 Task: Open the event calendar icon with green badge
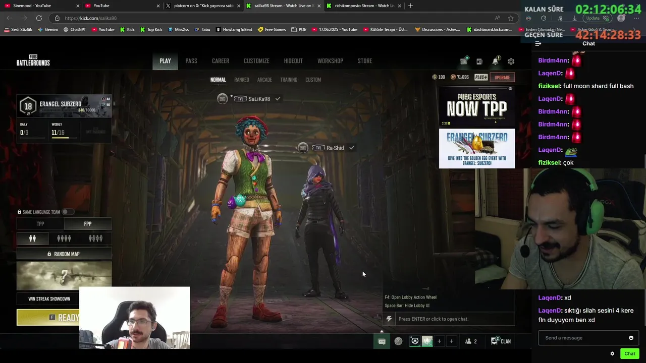point(463,62)
